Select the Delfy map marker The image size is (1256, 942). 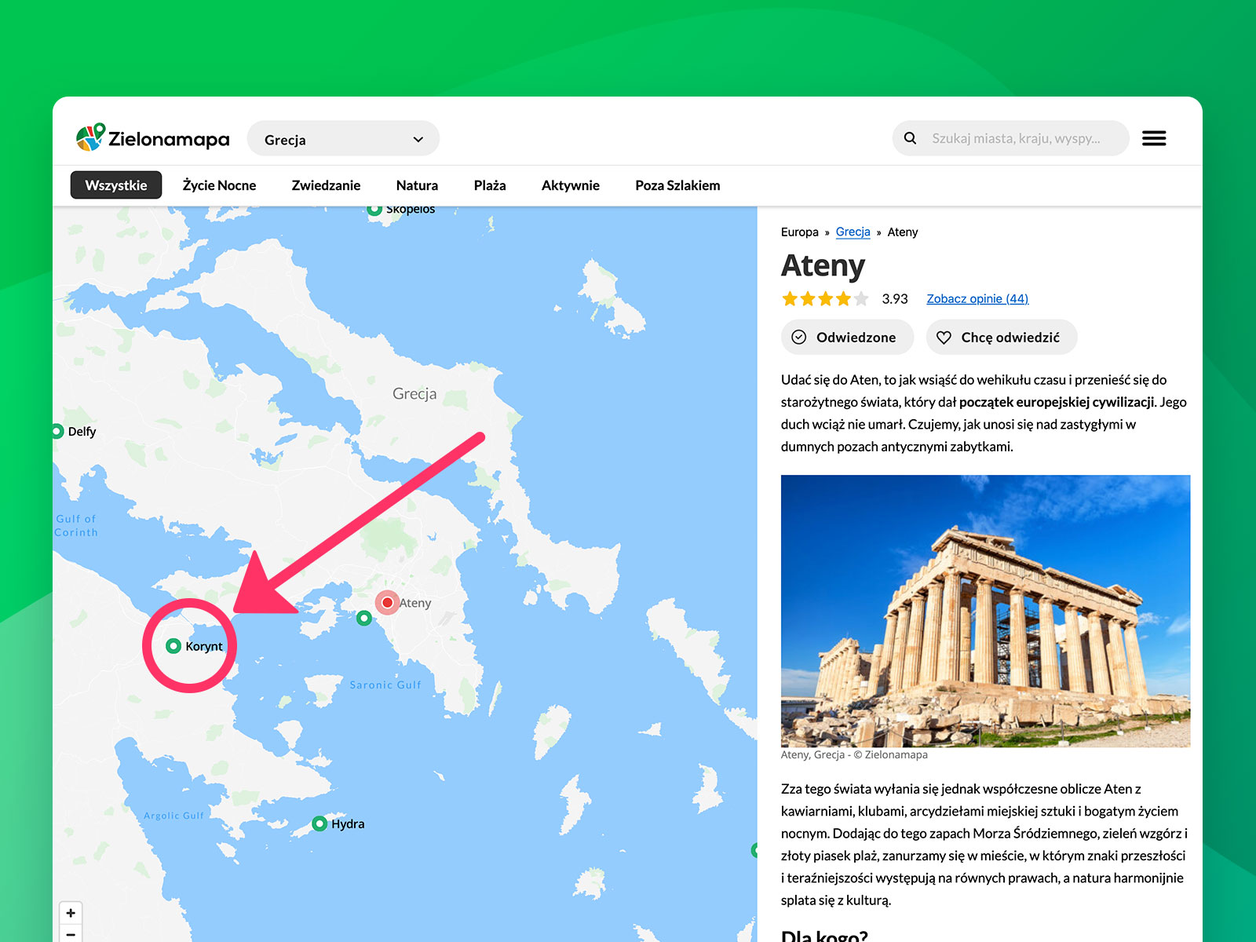pos(57,431)
